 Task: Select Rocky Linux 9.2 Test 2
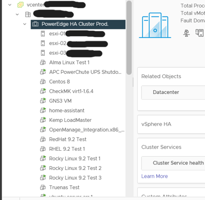[x=75, y=168]
